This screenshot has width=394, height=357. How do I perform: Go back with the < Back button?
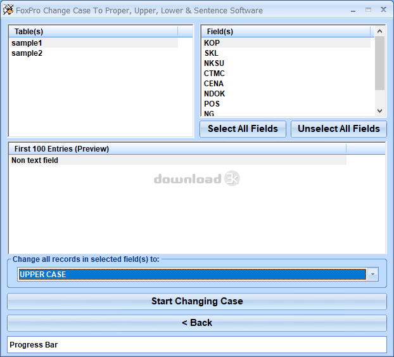[197, 323]
